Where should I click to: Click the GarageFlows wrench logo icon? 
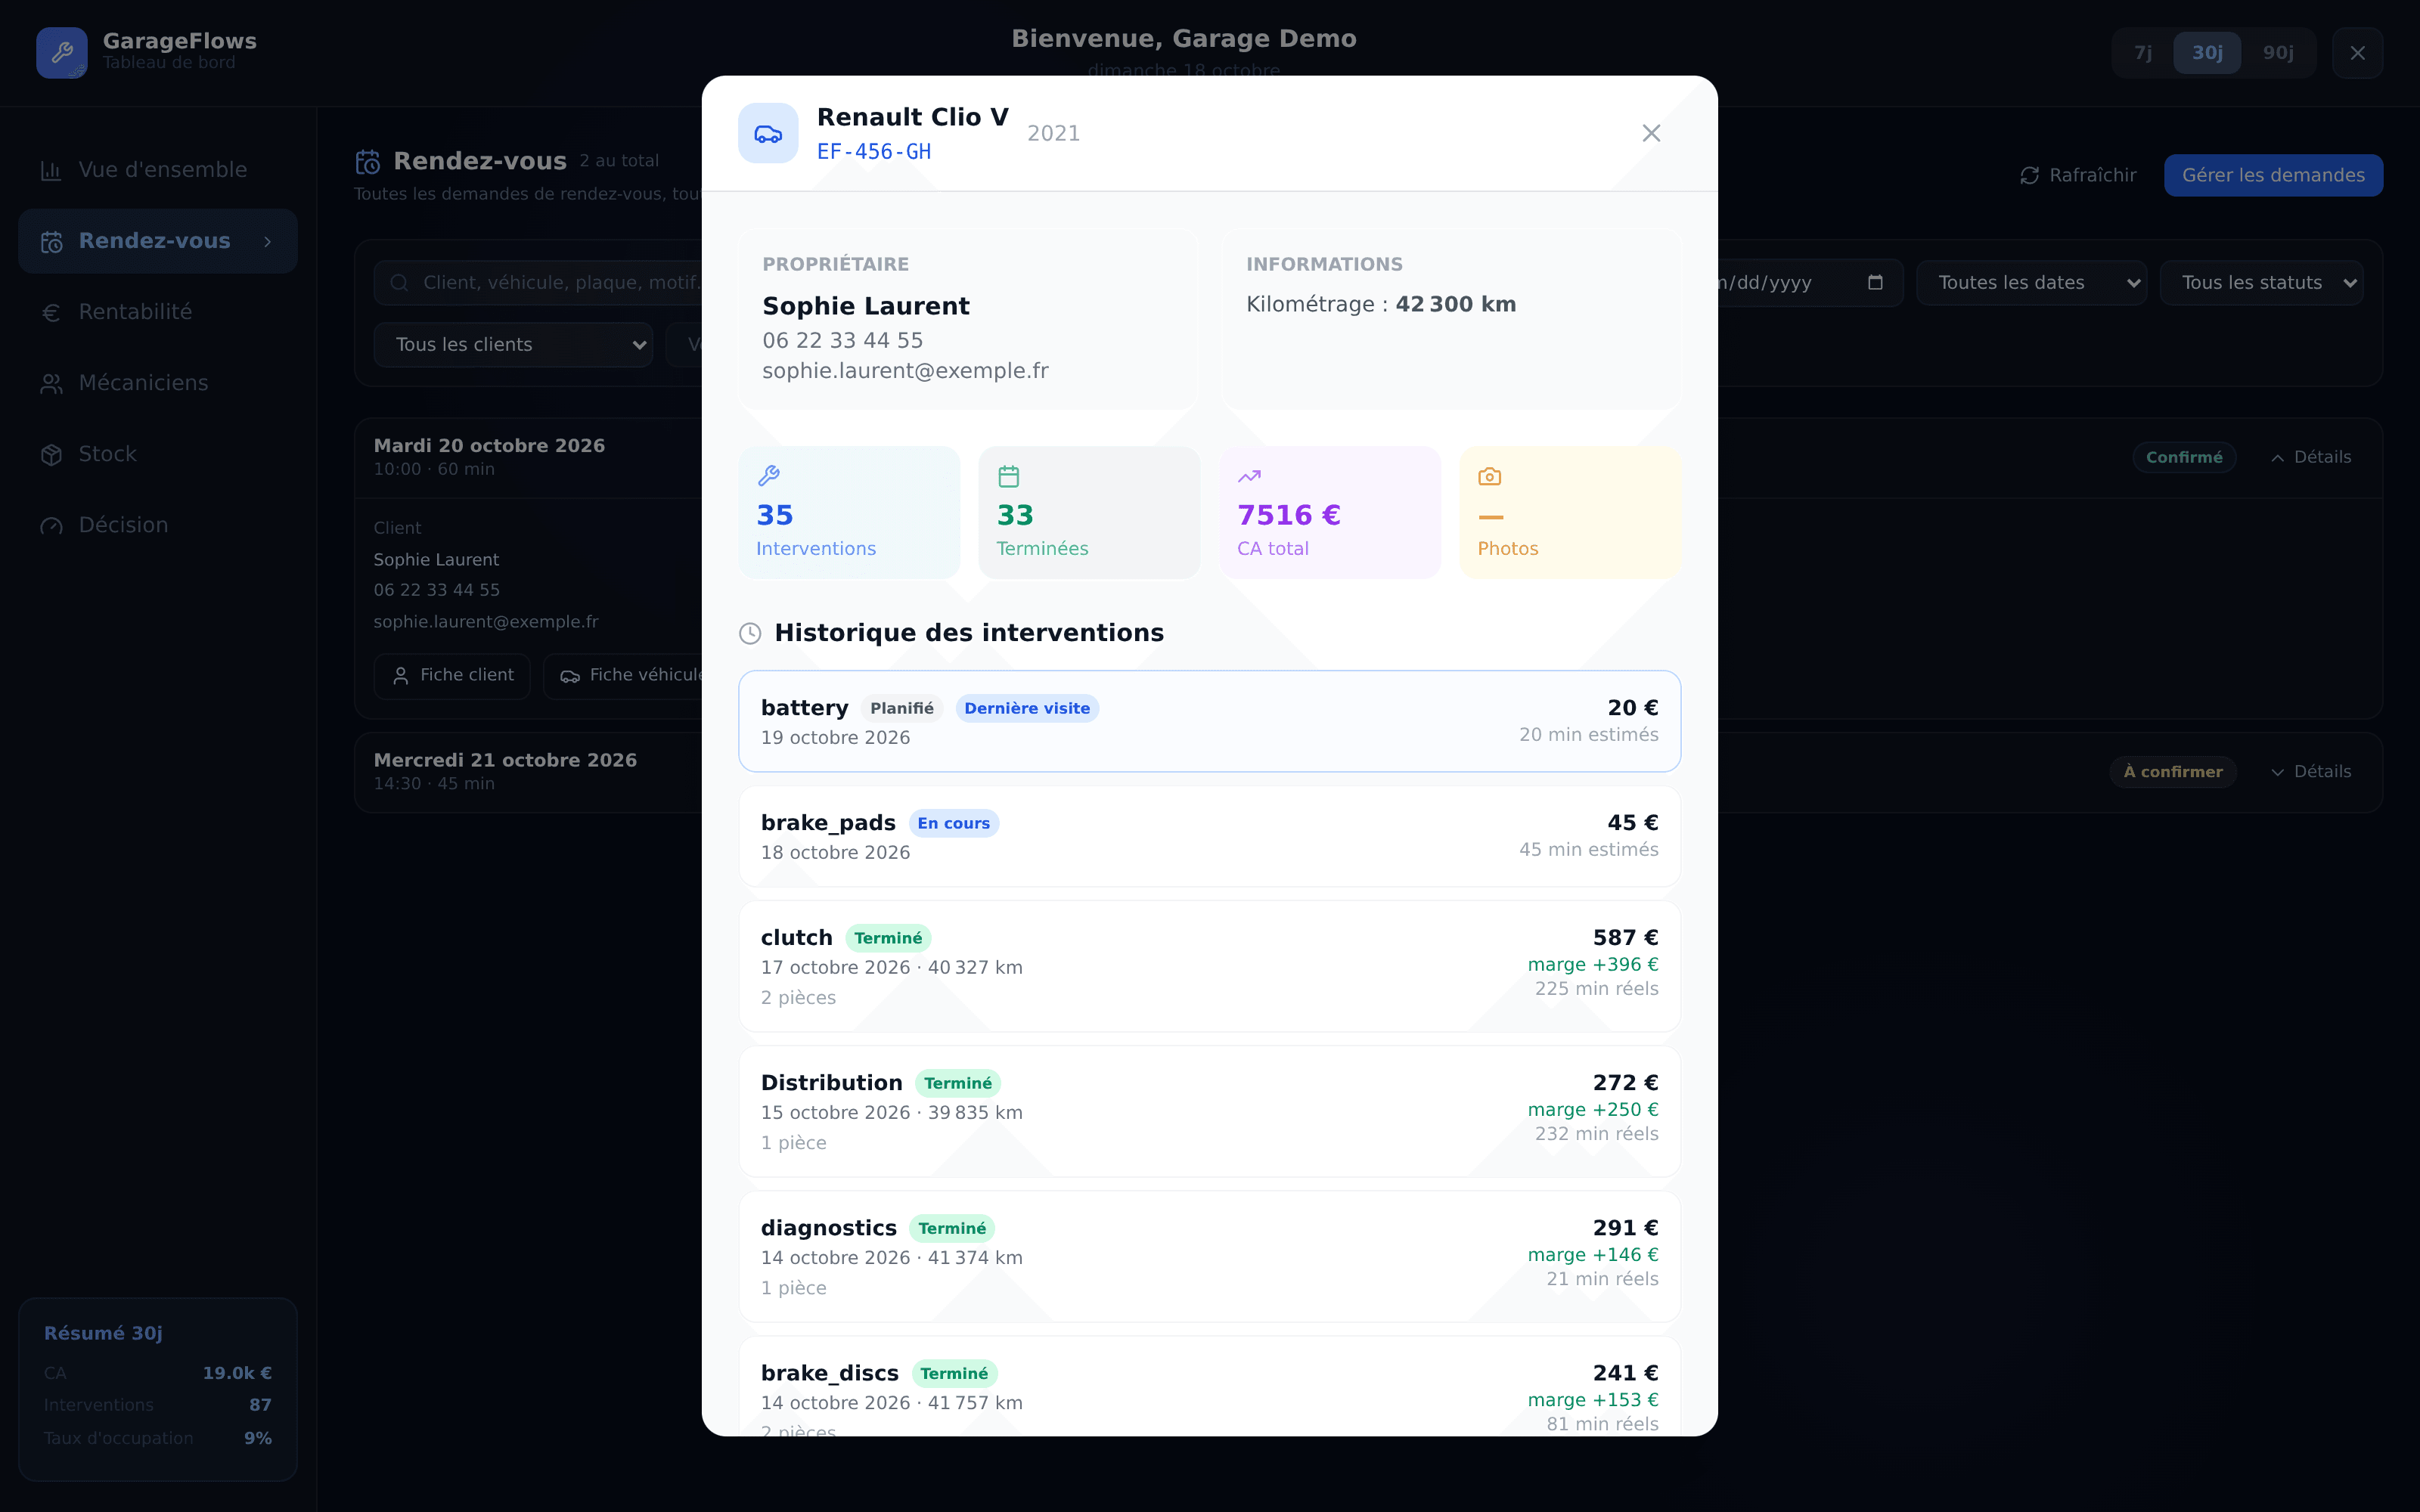tap(62, 52)
